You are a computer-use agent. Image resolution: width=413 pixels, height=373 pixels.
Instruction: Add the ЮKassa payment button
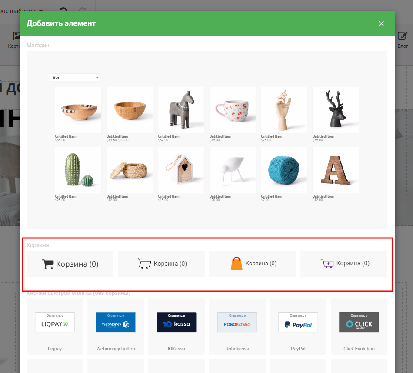click(177, 327)
